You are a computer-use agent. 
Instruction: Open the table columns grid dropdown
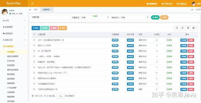coord(194,28)
